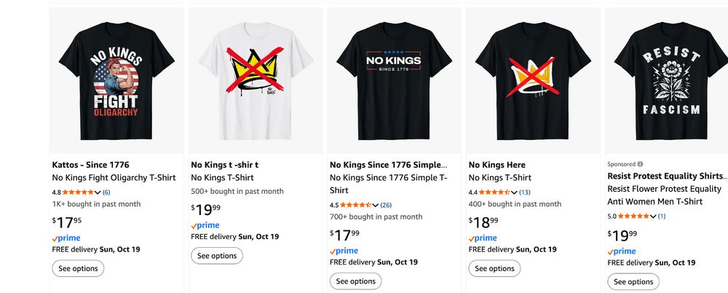
Task: Open the 26 reviews link
Action: tap(386, 206)
